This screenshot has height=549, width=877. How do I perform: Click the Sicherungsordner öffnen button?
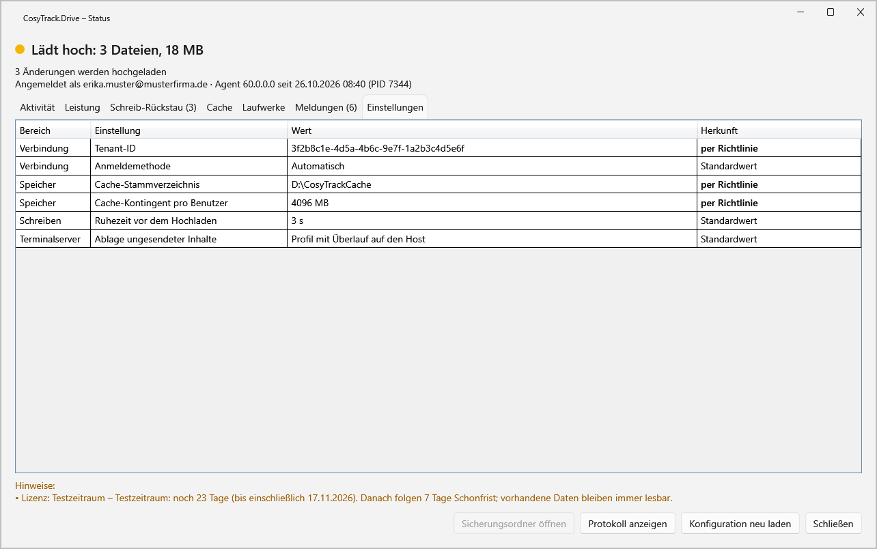(x=514, y=524)
